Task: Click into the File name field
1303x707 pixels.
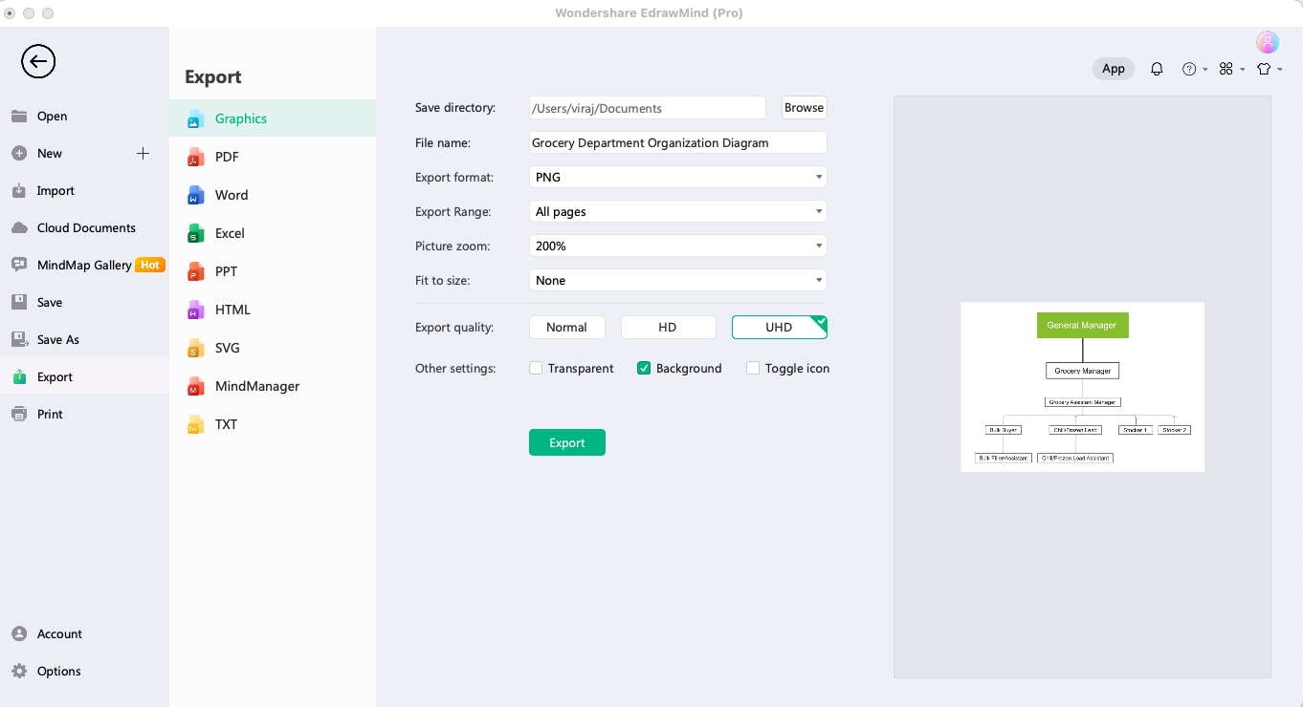Action: (677, 142)
